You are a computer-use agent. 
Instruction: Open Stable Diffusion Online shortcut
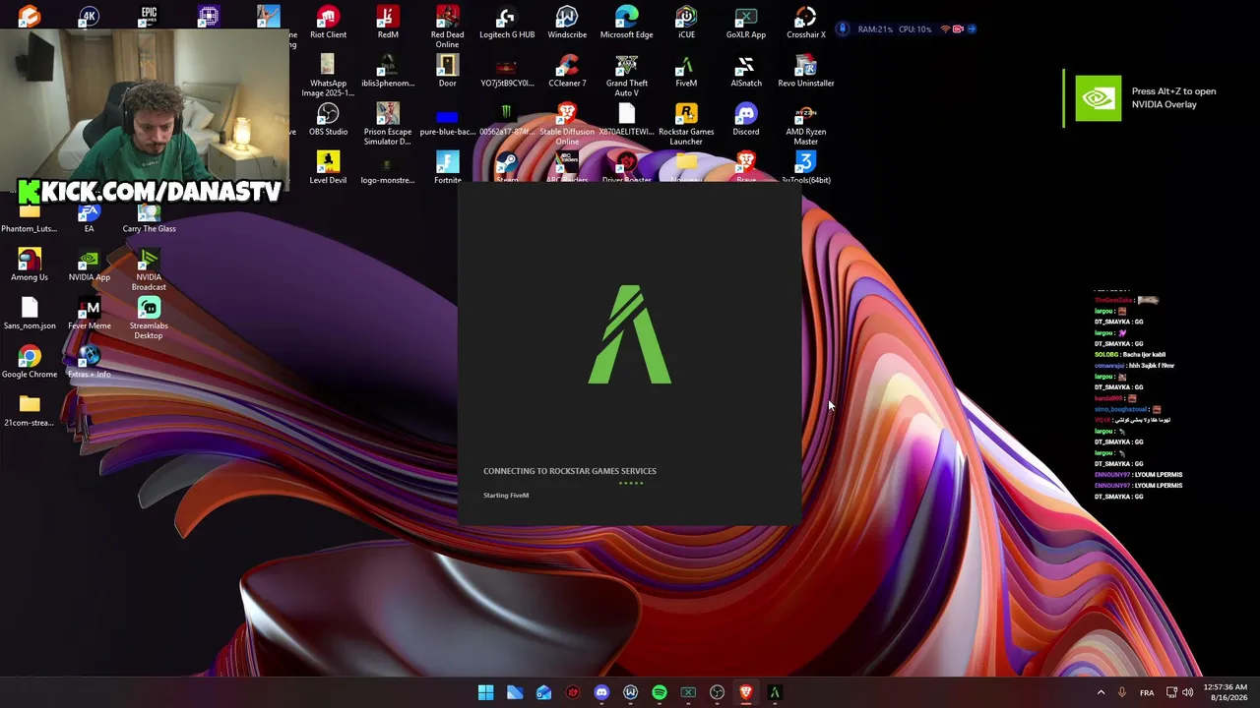click(x=567, y=124)
